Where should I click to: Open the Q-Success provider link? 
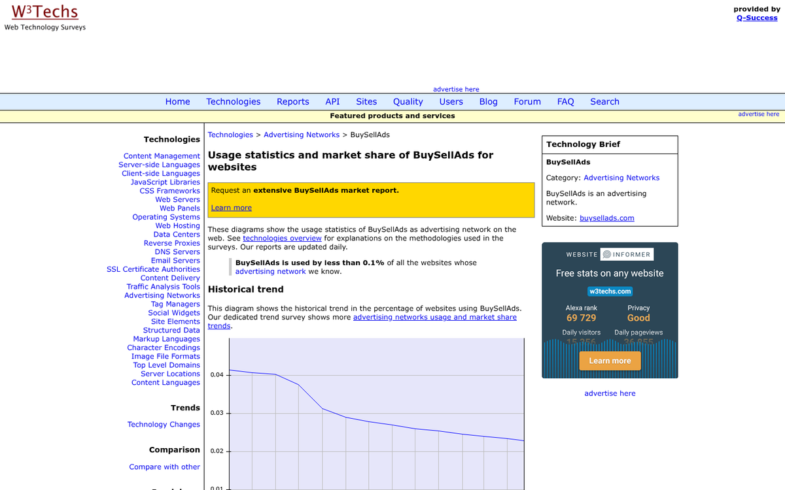tap(757, 18)
